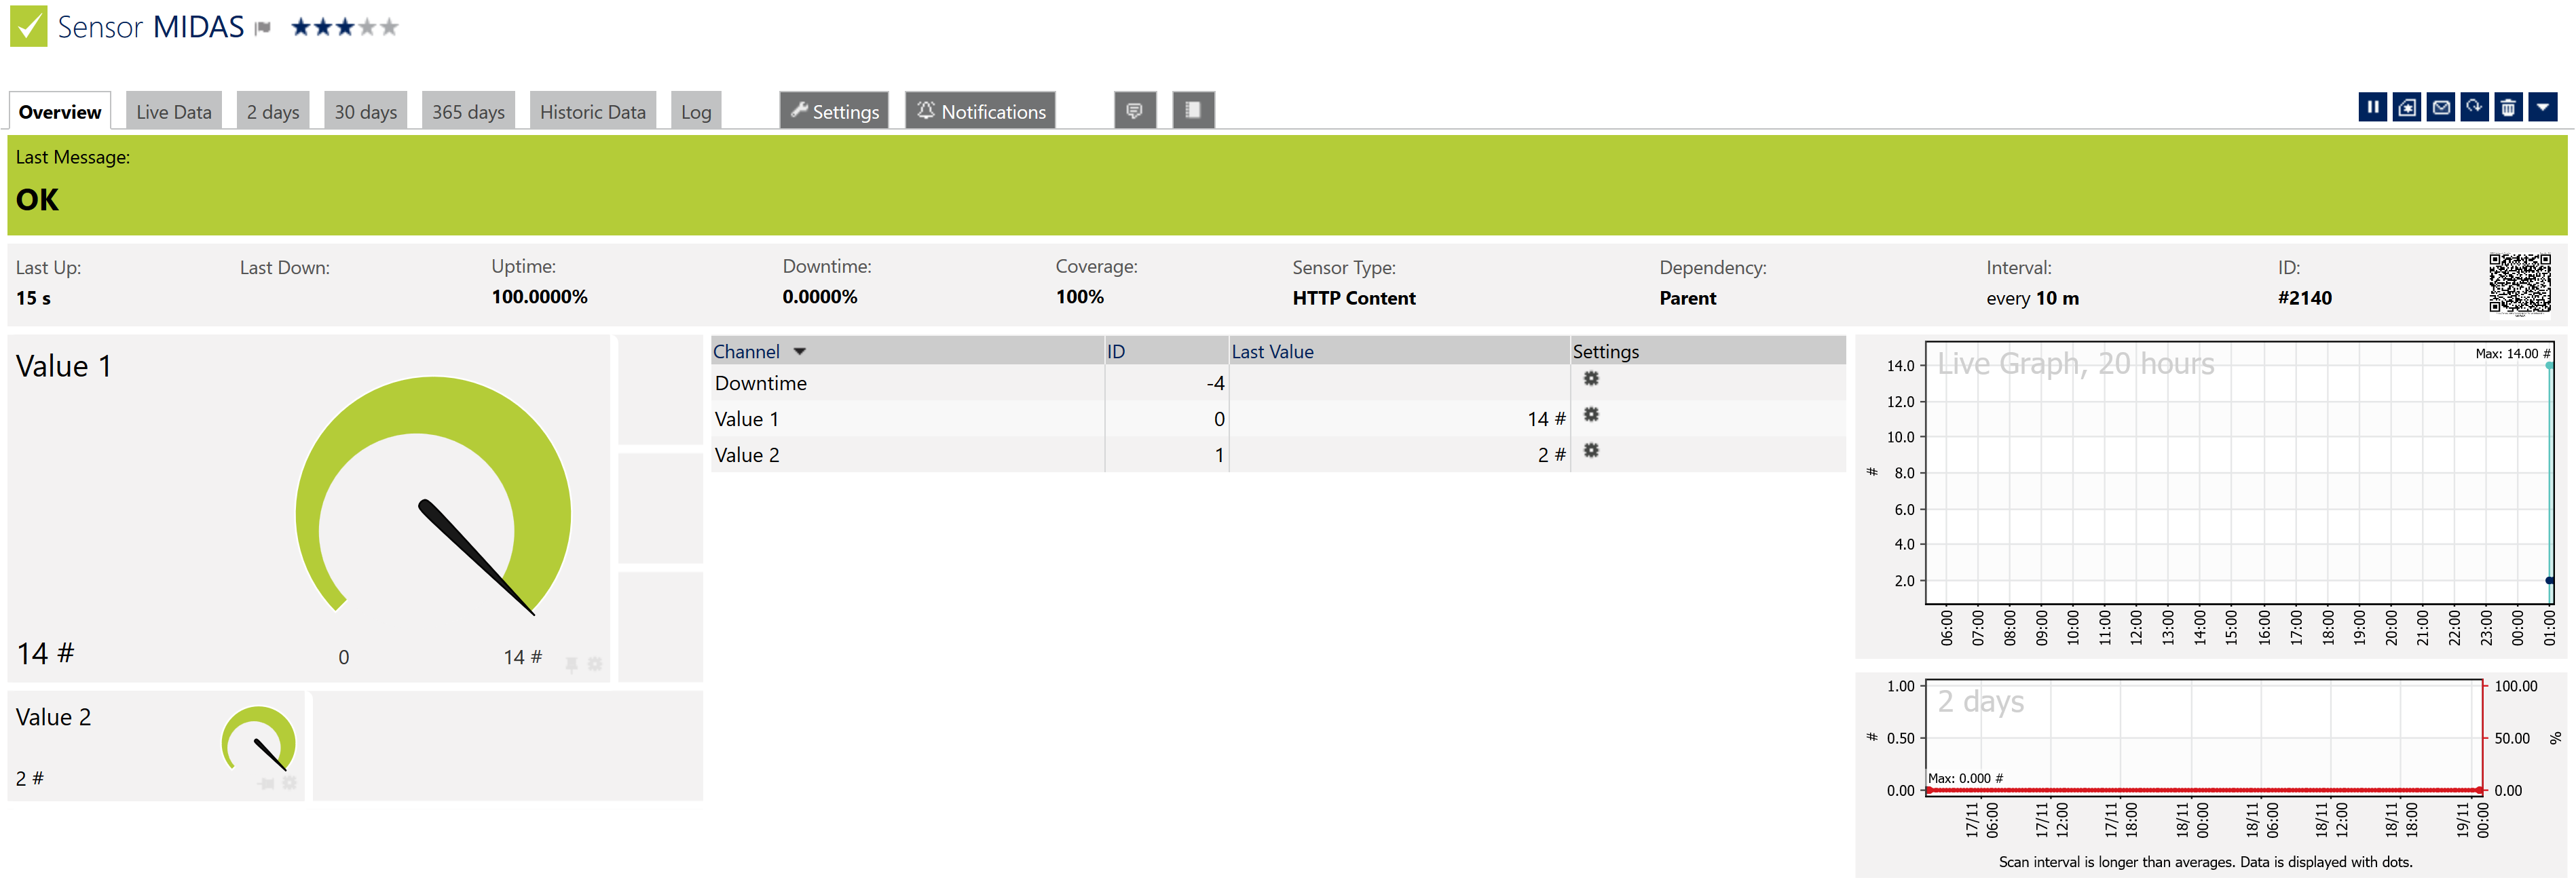The image size is (2576, 880).
Task: Set priority to the first star
Action: 301,27
